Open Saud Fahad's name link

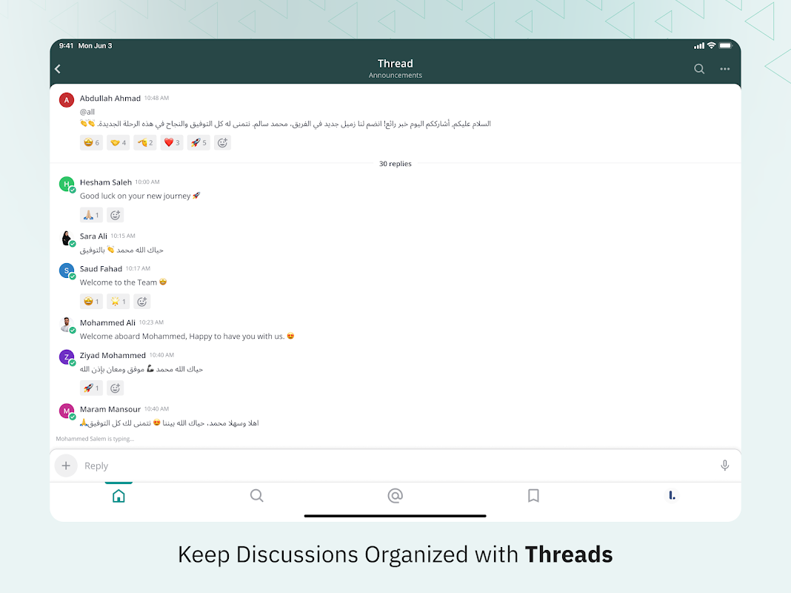101,269
